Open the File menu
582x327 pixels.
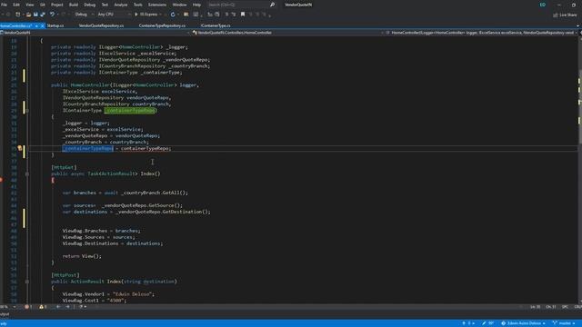(x=4, y=5)
